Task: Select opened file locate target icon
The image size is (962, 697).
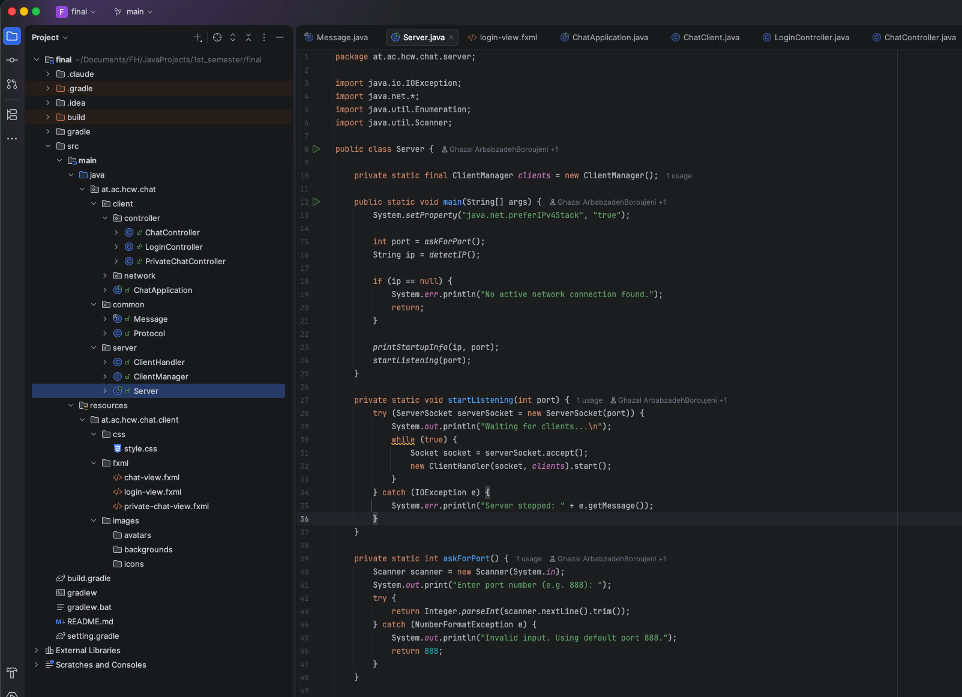Action: click(217, 37)
